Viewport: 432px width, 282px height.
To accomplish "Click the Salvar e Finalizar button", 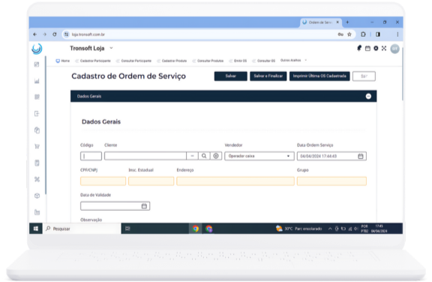I will coord(268,76).
